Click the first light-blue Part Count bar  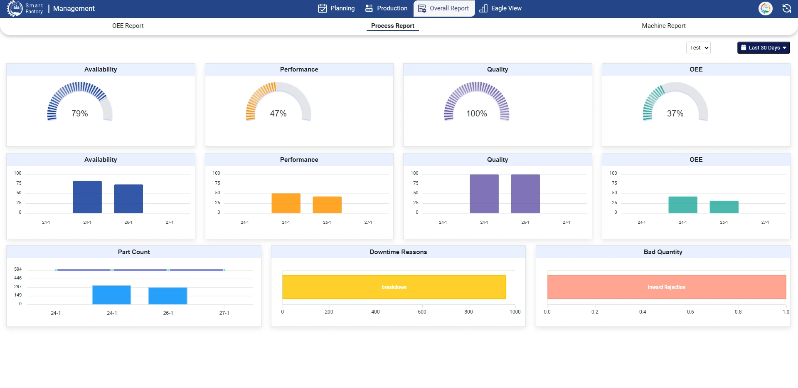click(111, 295)
